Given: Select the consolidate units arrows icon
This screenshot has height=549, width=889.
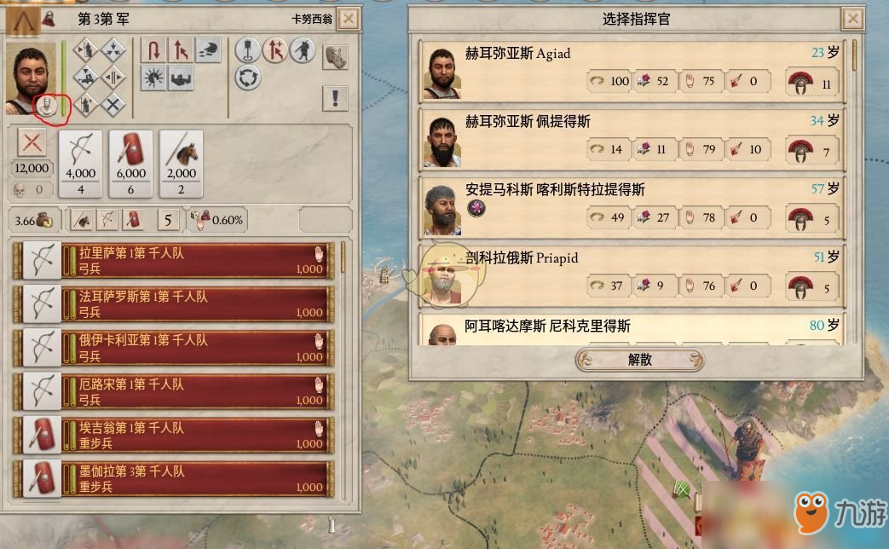Looking at the screenshot, I should 113,50.
